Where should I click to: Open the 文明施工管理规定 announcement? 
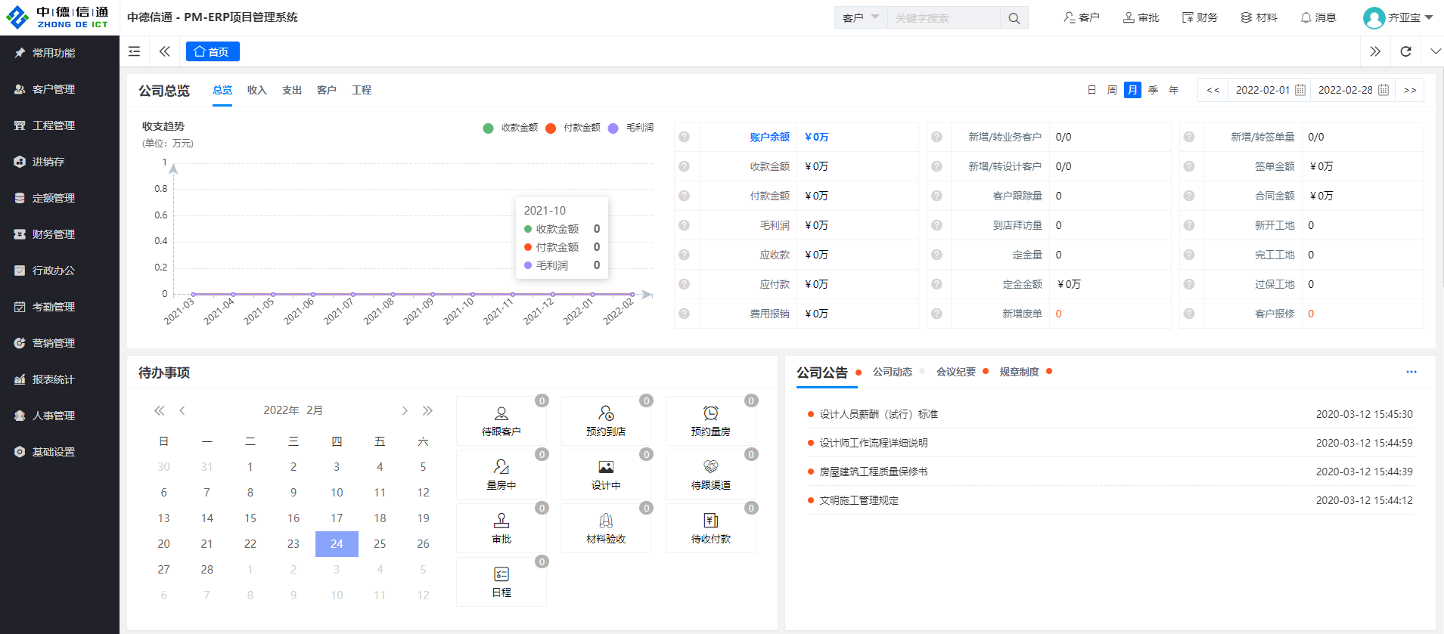859,500
